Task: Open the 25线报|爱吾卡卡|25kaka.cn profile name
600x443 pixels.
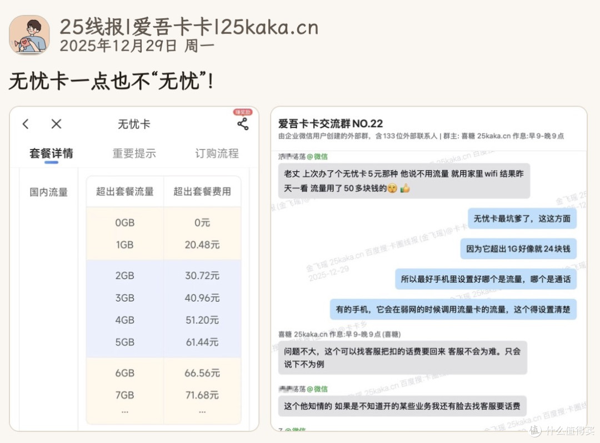Action: coord(189,27)
